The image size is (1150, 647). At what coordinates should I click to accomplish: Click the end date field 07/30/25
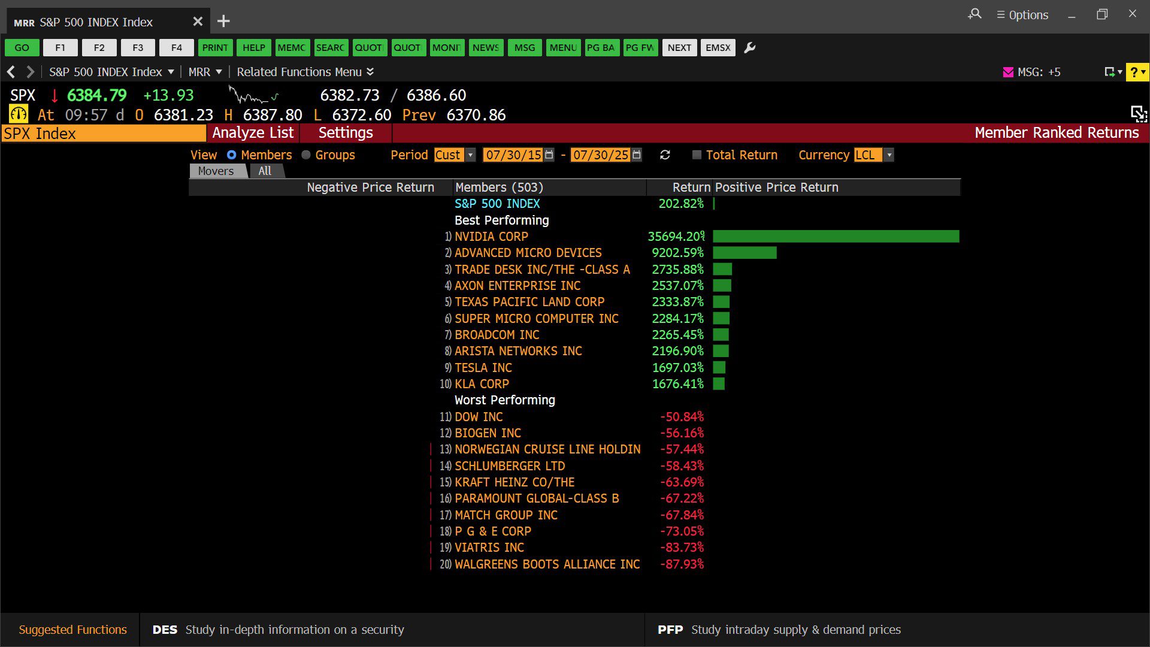click(600, 155)
